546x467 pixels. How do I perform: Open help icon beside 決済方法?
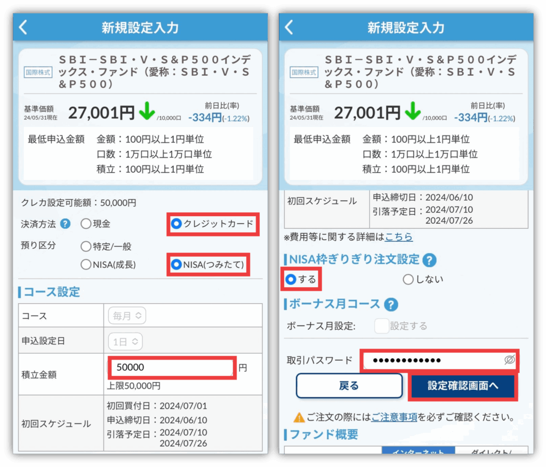click(x=65, y=224)
